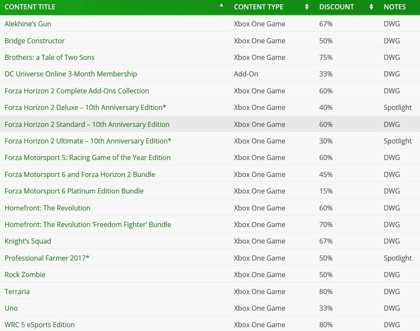Open Forza Motorsport 6 Platinum Edition Bundle
Viewport: 420px width, 331px height.
[74, 191]
